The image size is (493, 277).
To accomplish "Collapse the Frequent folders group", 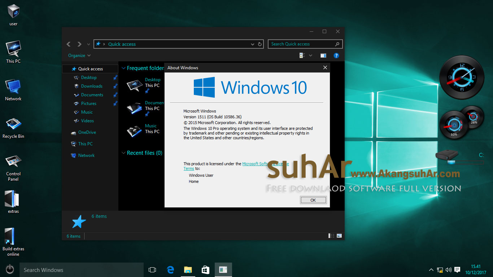I will pyautogui.click(x=124, y=68).
